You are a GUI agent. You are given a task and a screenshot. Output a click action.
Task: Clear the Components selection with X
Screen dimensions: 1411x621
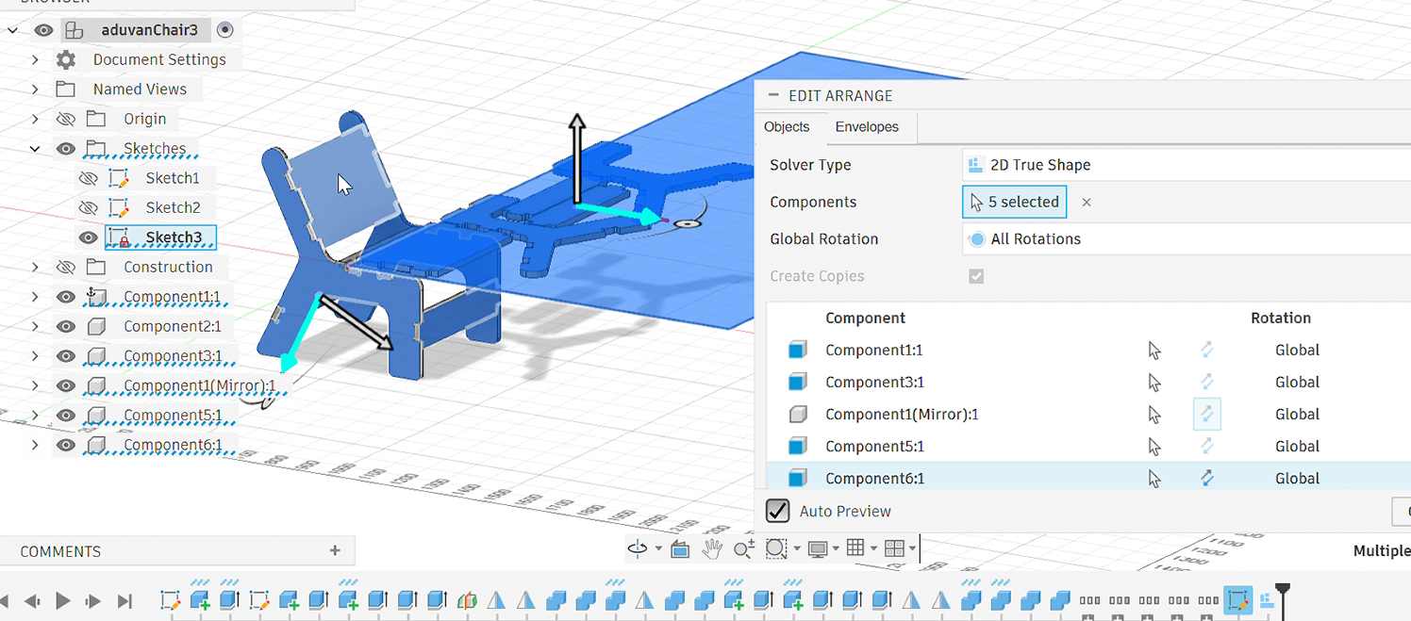(1087, 202)
